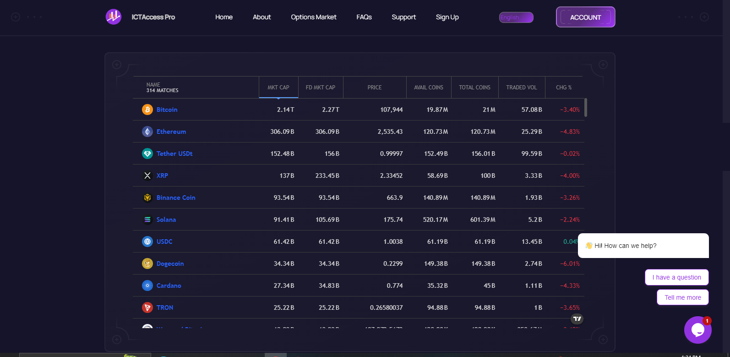Click the USDC coin icon
Viewport: 730px width, 357px height.
click(147, 242)
